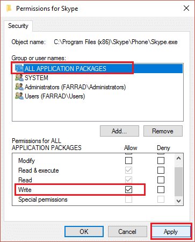Click Apply to save permissions
195x242 pixels.
(x=171, y=232)
